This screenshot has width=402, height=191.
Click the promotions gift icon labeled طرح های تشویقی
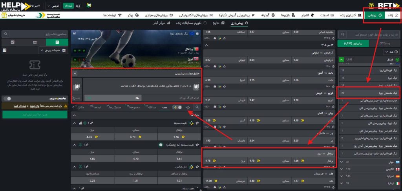[4, 15]
